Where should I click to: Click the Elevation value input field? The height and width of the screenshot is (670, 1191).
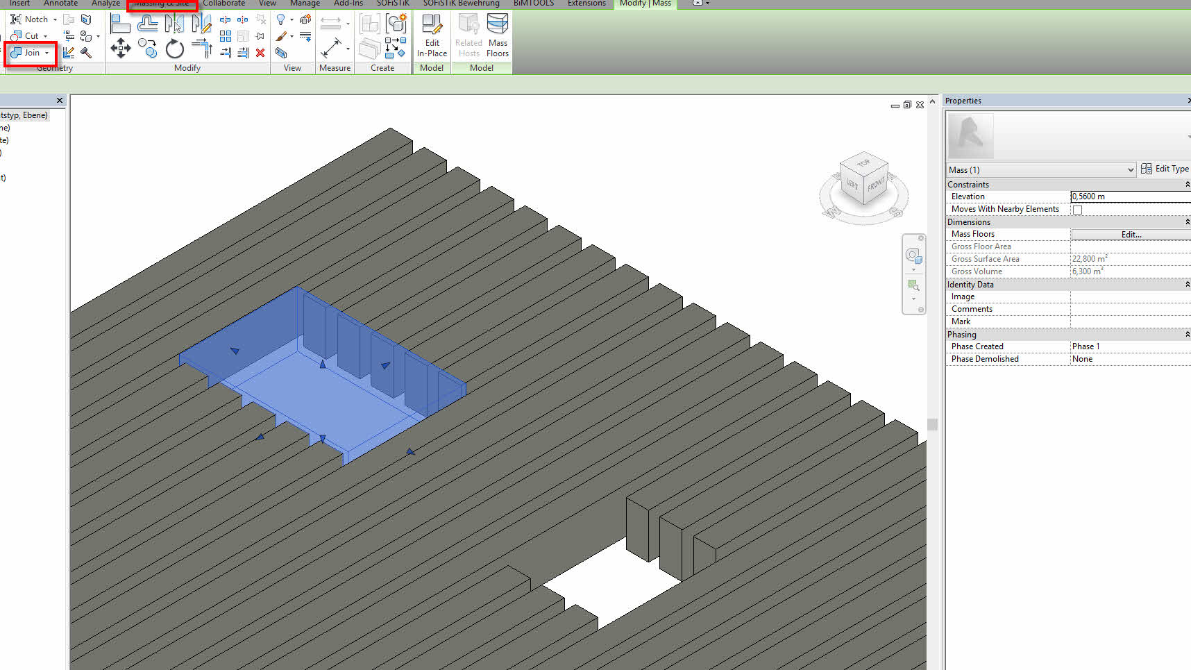coord(1131,196)
